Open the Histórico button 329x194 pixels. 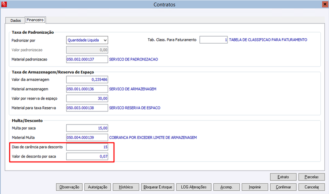(x=126, y=187)
